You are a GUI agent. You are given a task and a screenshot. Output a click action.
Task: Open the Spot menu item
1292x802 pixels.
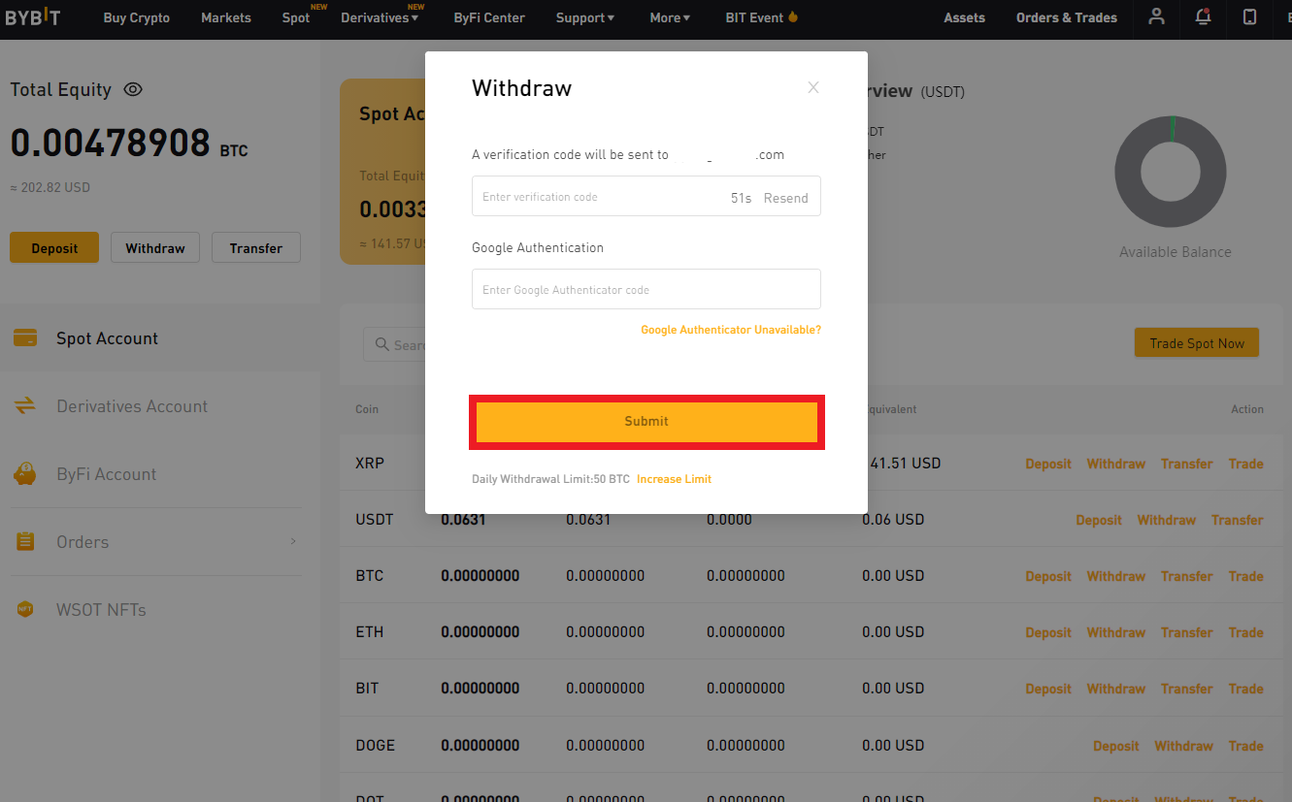click(296, 17)
